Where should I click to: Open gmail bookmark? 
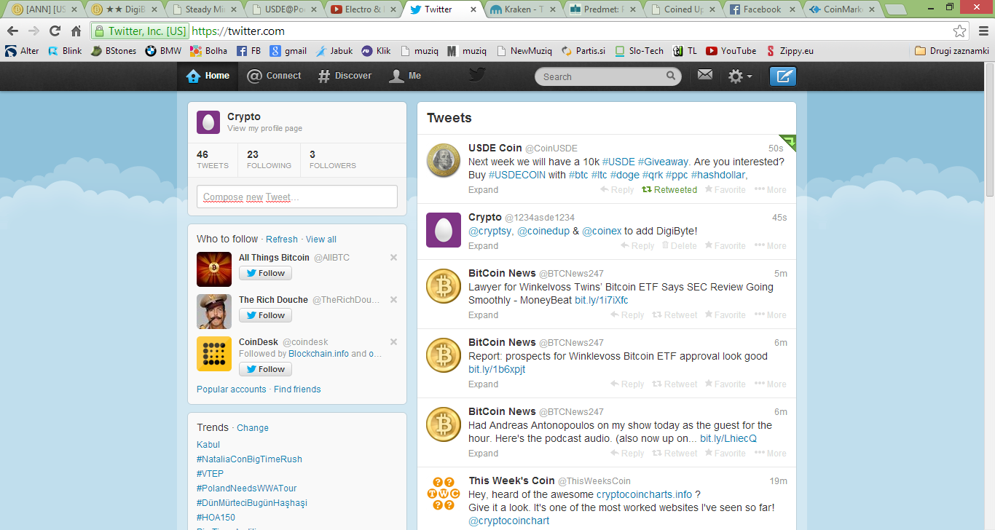coord(288,51)
